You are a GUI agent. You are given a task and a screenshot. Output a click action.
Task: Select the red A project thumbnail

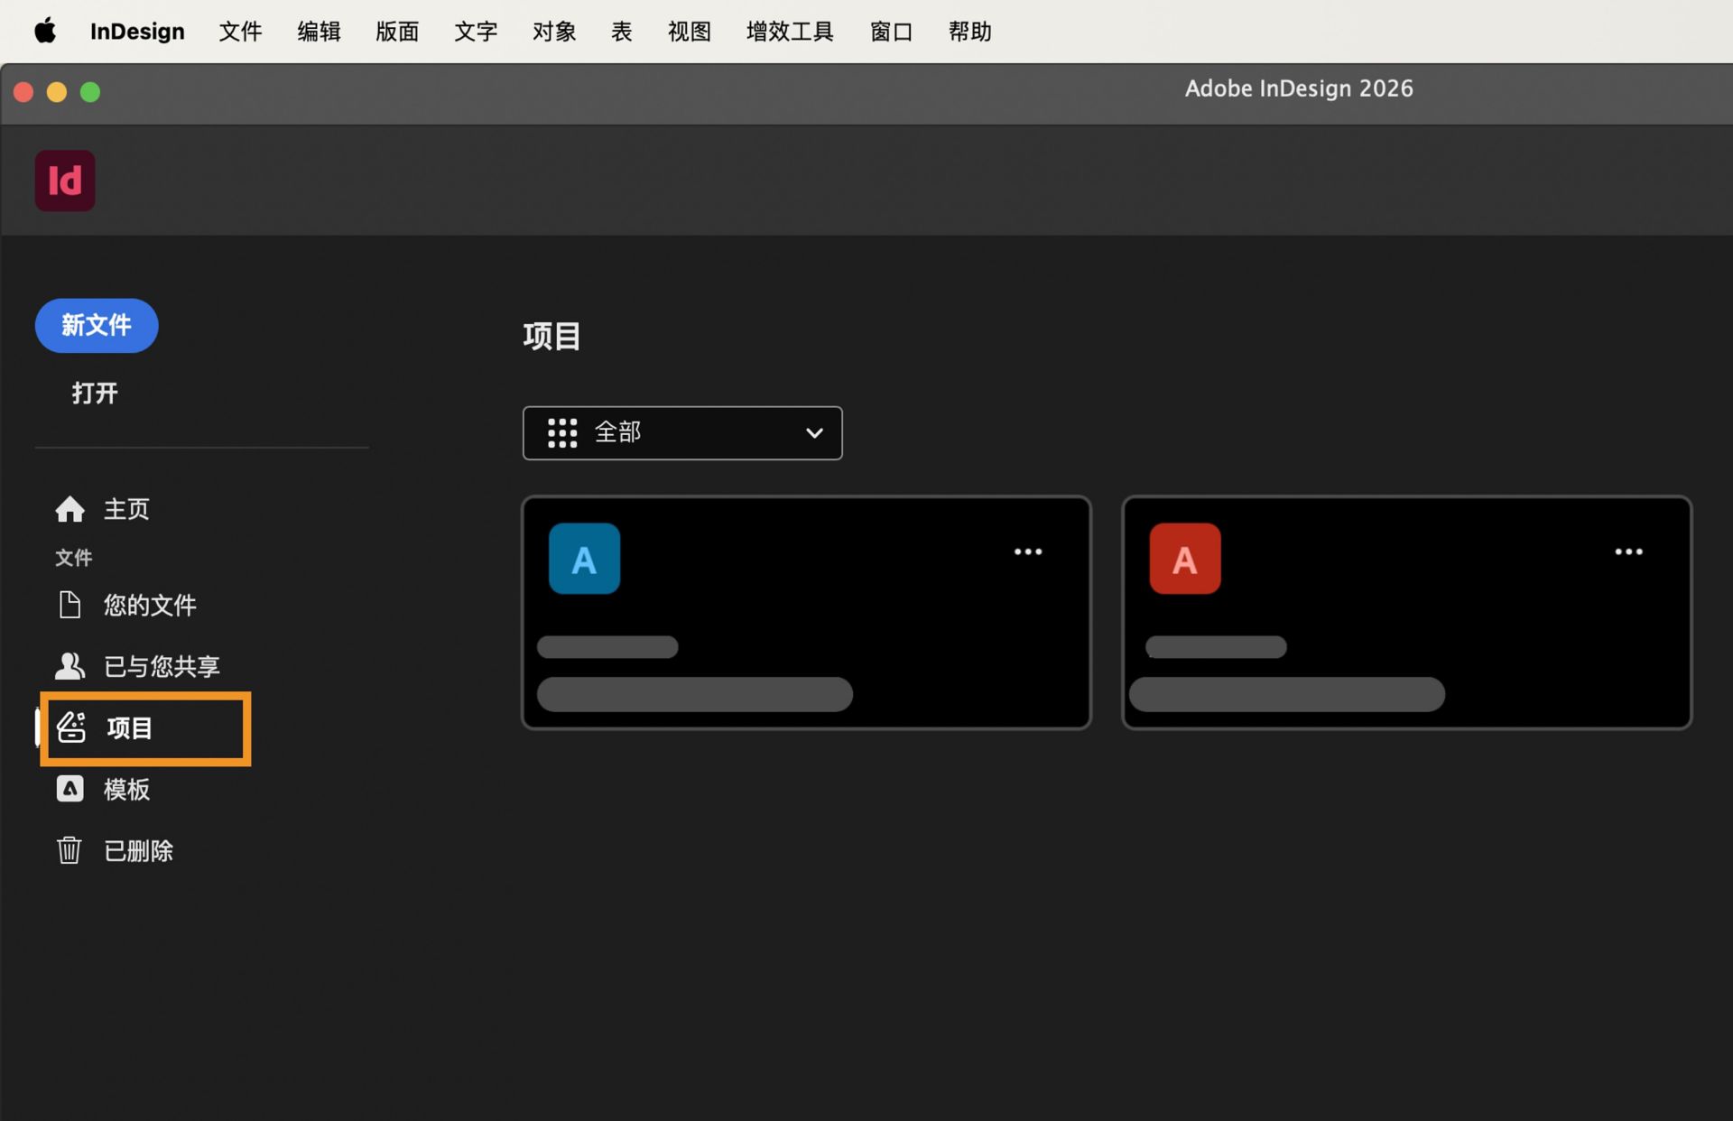(x=1184, y=558)
